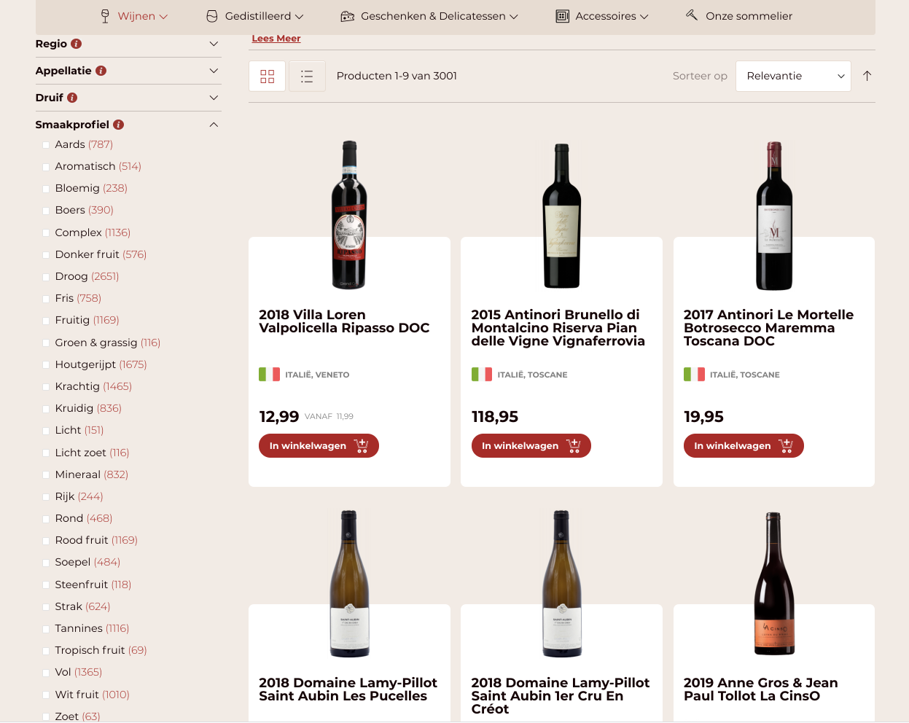Click the Le Mortelle Botrosecco bottle image

point(774,216)
